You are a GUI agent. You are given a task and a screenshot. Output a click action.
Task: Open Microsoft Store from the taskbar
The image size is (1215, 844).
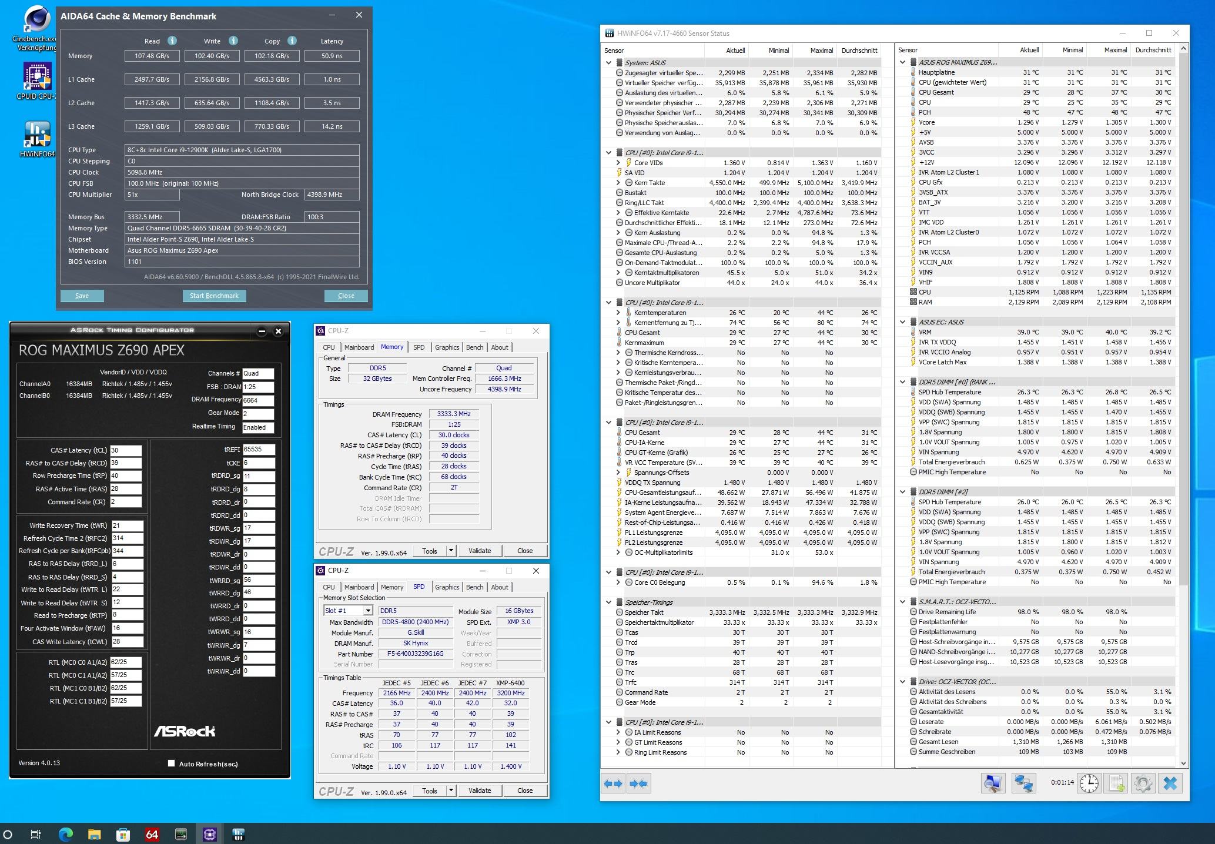tap(123, 834)
